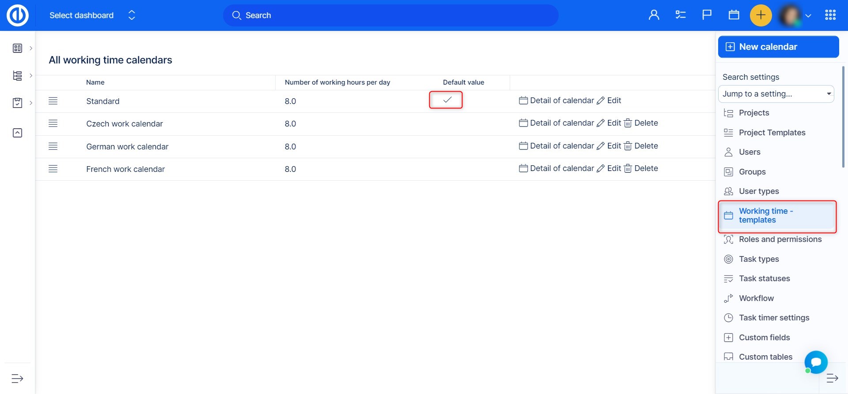Viewport: 848px width, 394px height.
Task: Click the yellow plus quick-add icon
Action: (x=761, y=15)
